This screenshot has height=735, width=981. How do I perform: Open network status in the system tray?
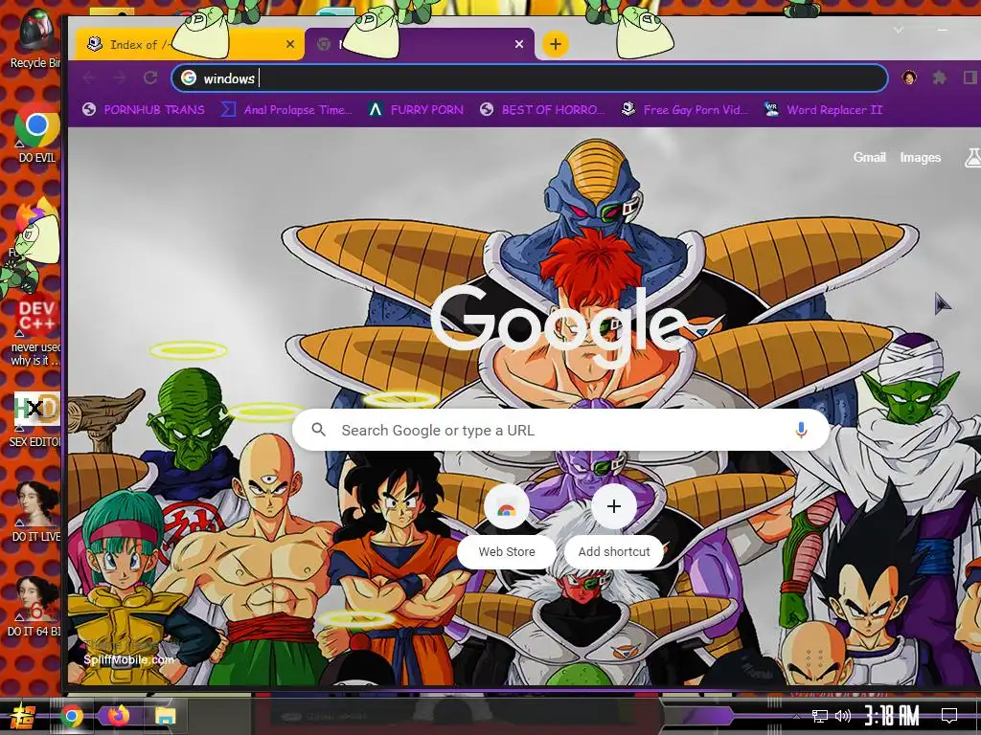pos(820,716)
